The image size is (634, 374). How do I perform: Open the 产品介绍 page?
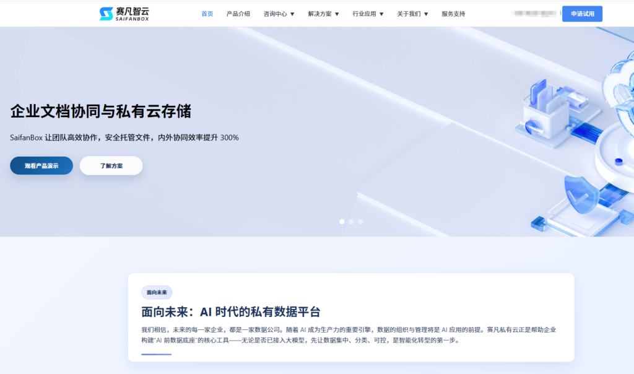pyautogui.click(x=238, y=14)
